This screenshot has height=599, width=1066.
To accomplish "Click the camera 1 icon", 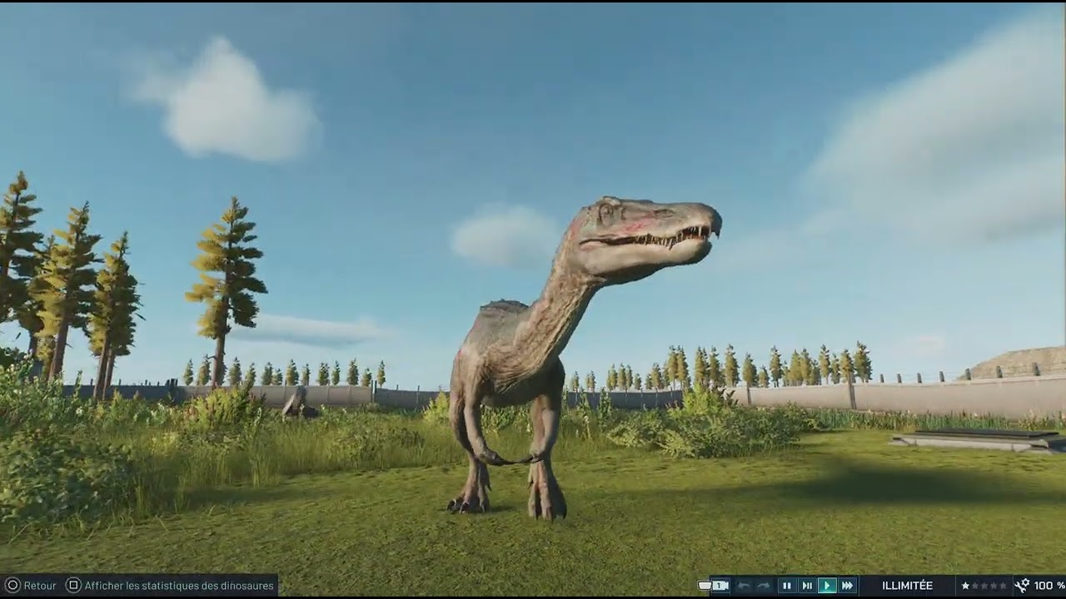I will 720,586.
